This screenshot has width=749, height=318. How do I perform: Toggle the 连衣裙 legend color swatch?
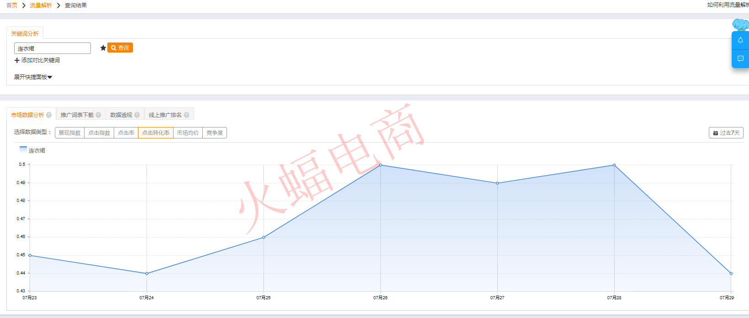pos(23,149)
